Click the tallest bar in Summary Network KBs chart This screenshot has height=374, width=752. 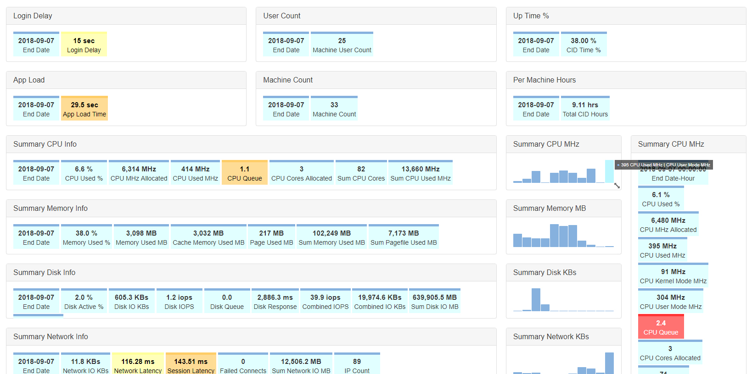(609, 363)
